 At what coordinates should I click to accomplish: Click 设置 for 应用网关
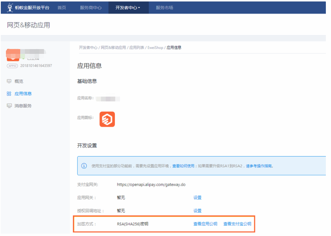(x=198, y=198)
